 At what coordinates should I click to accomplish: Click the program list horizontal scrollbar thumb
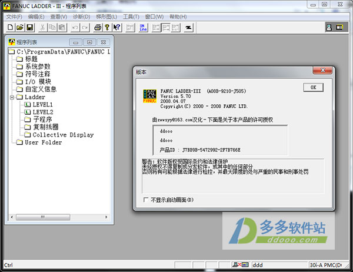(43, 217)
